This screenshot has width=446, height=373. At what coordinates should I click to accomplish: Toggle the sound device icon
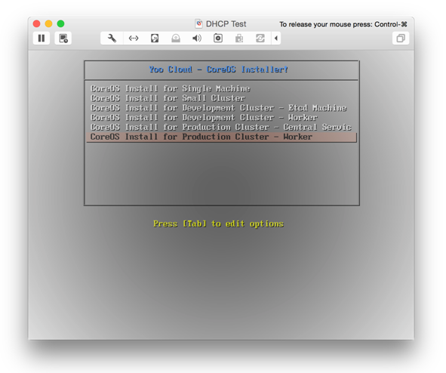pyautogui.click(x=197, y=38)
